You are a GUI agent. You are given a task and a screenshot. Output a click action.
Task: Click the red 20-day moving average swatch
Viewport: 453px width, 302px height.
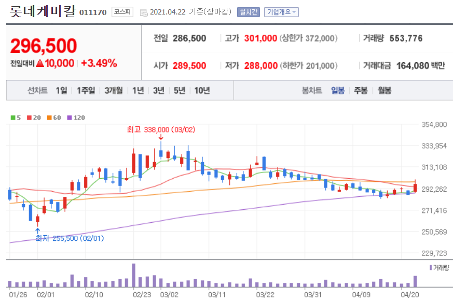29,118
